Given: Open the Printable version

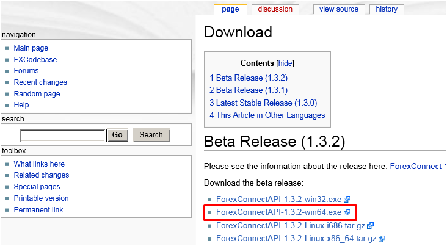Looking at the screenshot, I should [42, 198].
